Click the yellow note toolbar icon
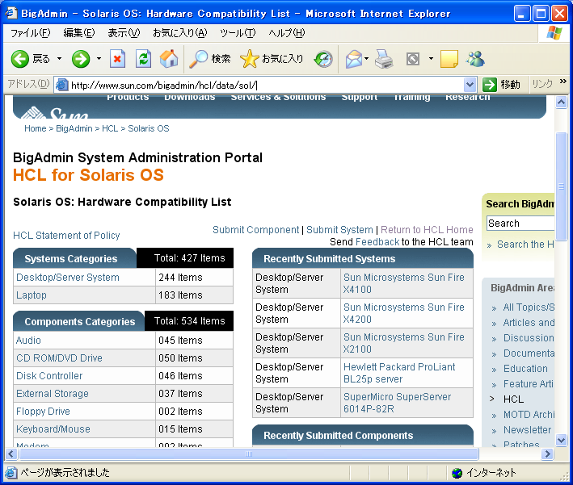 pos(449,59)
